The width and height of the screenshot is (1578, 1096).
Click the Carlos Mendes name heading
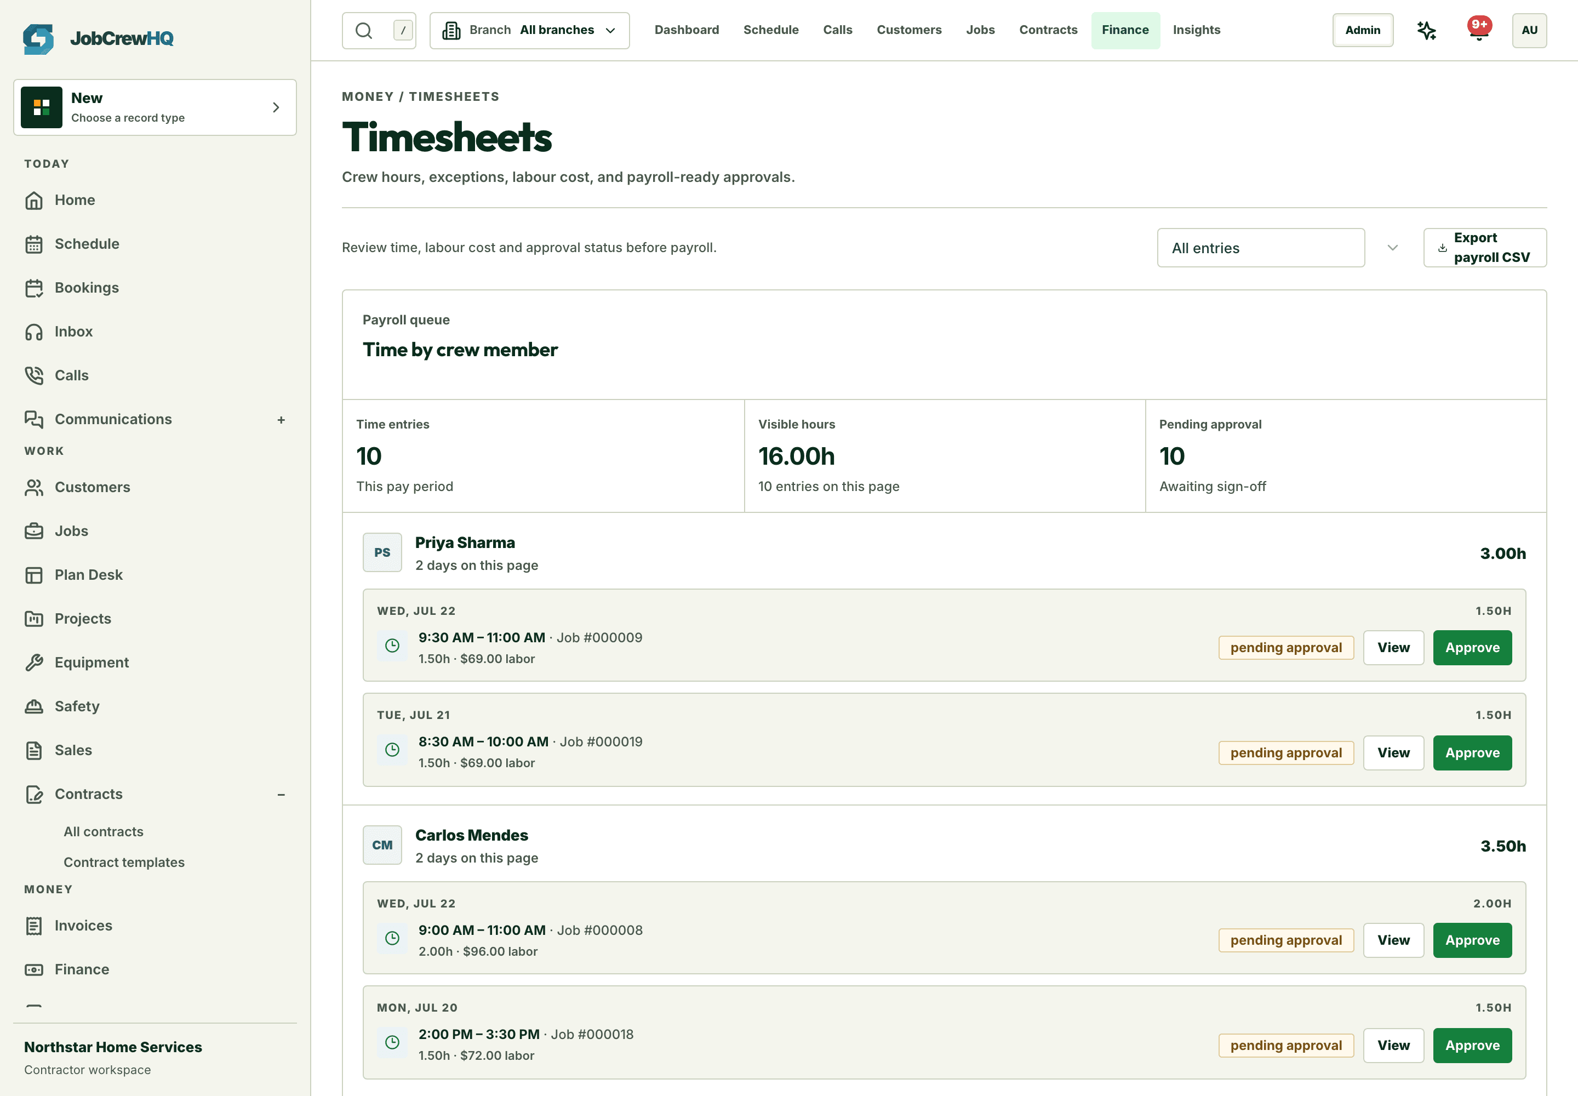point(472,835)
